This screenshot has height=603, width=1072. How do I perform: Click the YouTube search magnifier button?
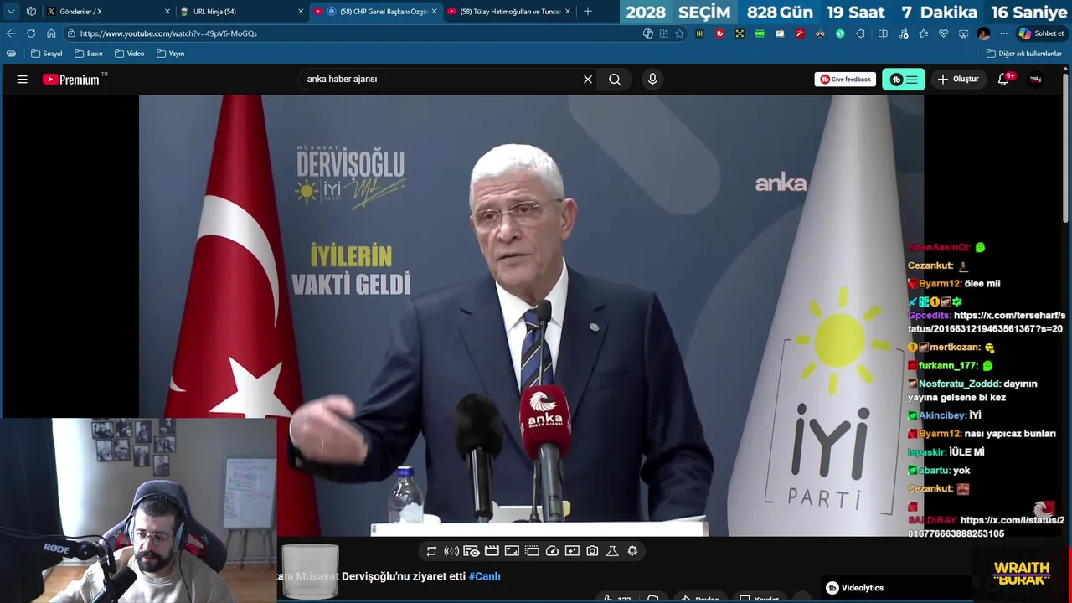[615, 80]
